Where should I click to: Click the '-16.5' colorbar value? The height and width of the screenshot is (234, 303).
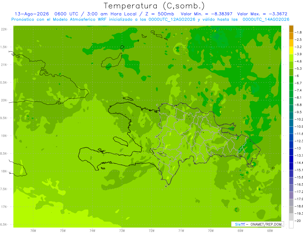click(x=299, y=185)
